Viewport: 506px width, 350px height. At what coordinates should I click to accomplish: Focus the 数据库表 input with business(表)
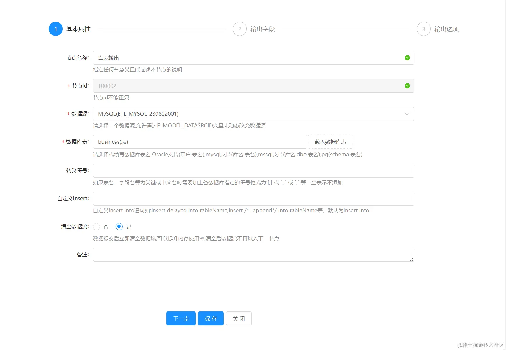click(200, 142)
